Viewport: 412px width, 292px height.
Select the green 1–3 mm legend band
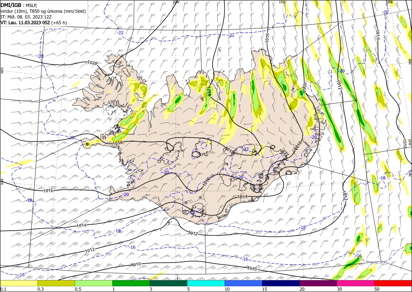131,283
